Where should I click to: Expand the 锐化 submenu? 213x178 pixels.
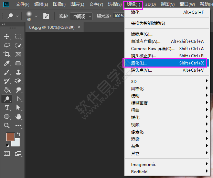click(167, 117)
